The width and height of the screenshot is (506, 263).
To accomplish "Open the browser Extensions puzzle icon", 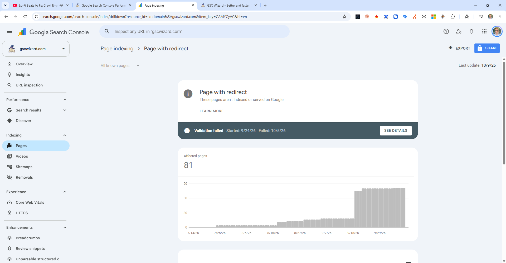I will (453, 17).
